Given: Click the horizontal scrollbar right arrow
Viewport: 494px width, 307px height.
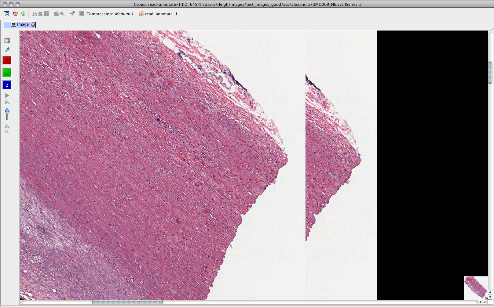Looking at the screenshot, I should pyautogui.click(x=485, y=302).
